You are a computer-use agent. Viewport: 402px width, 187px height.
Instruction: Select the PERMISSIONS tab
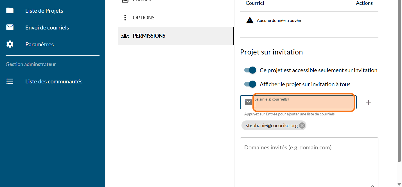click(149, 36)
